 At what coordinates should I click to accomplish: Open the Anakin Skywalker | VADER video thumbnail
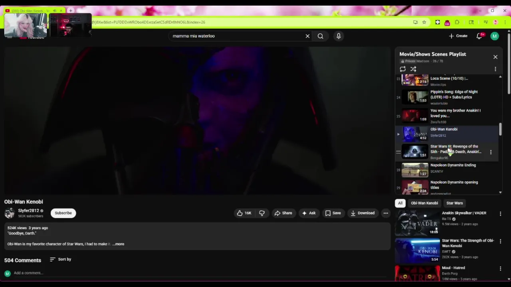coord(417,222)
